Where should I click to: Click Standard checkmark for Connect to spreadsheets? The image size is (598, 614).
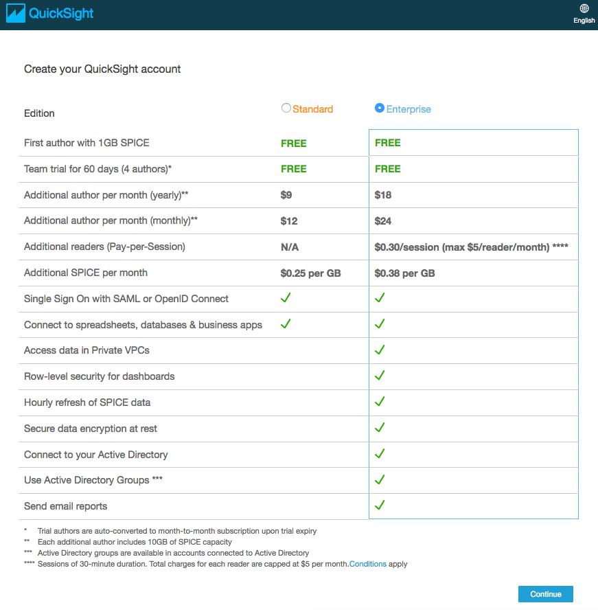pos(286,323)
